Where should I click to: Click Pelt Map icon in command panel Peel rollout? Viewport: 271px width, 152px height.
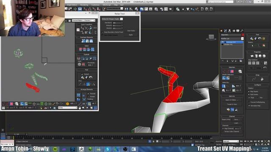point(264,38)
